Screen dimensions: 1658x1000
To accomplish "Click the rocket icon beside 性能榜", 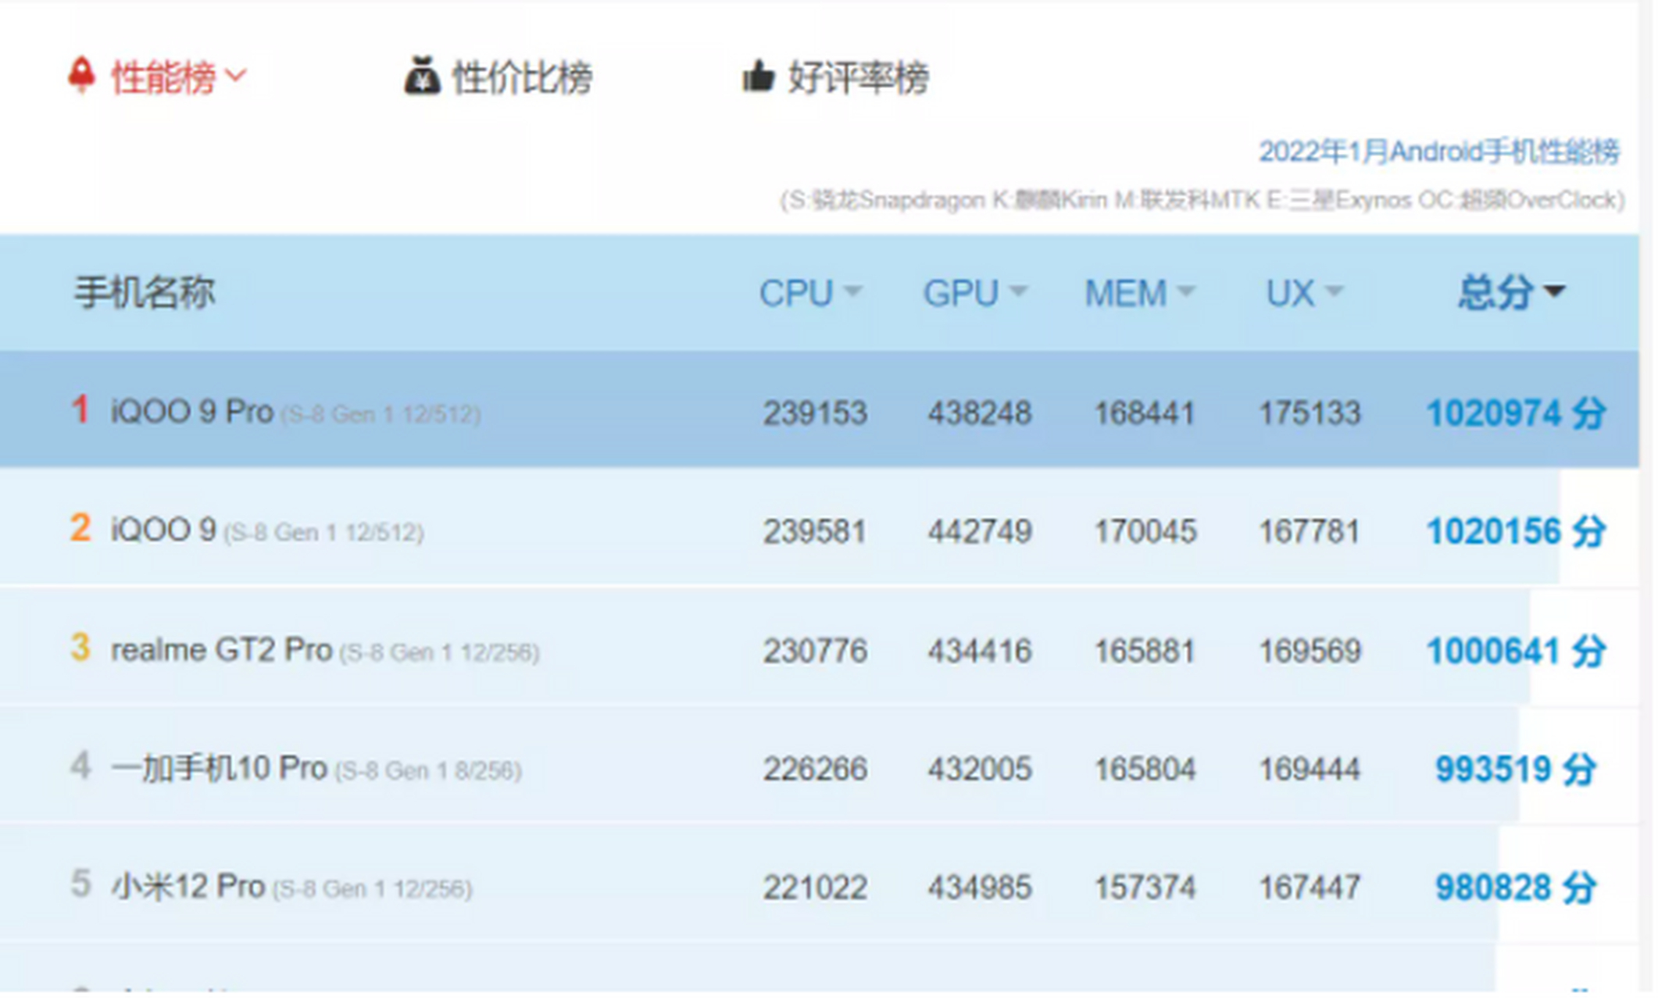I will tap(81, 76).
